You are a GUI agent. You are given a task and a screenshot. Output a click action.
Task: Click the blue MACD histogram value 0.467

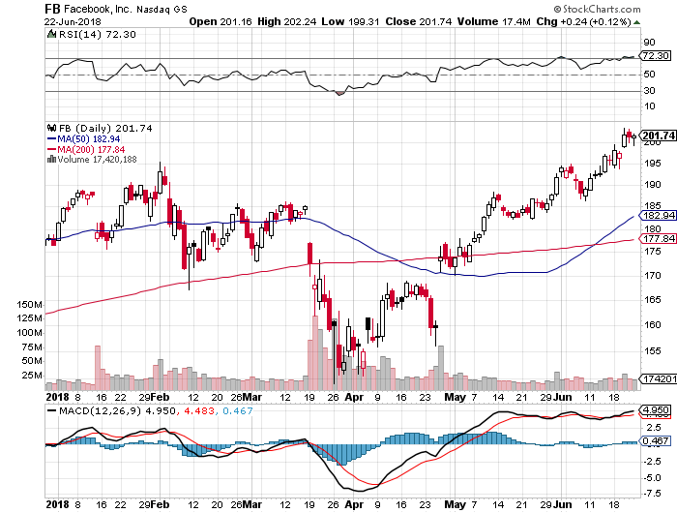pos(238,411)
